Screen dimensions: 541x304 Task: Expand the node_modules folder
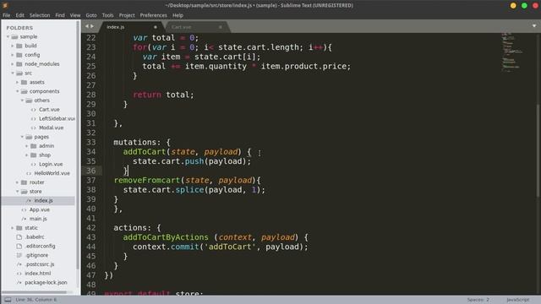point(13,64)
